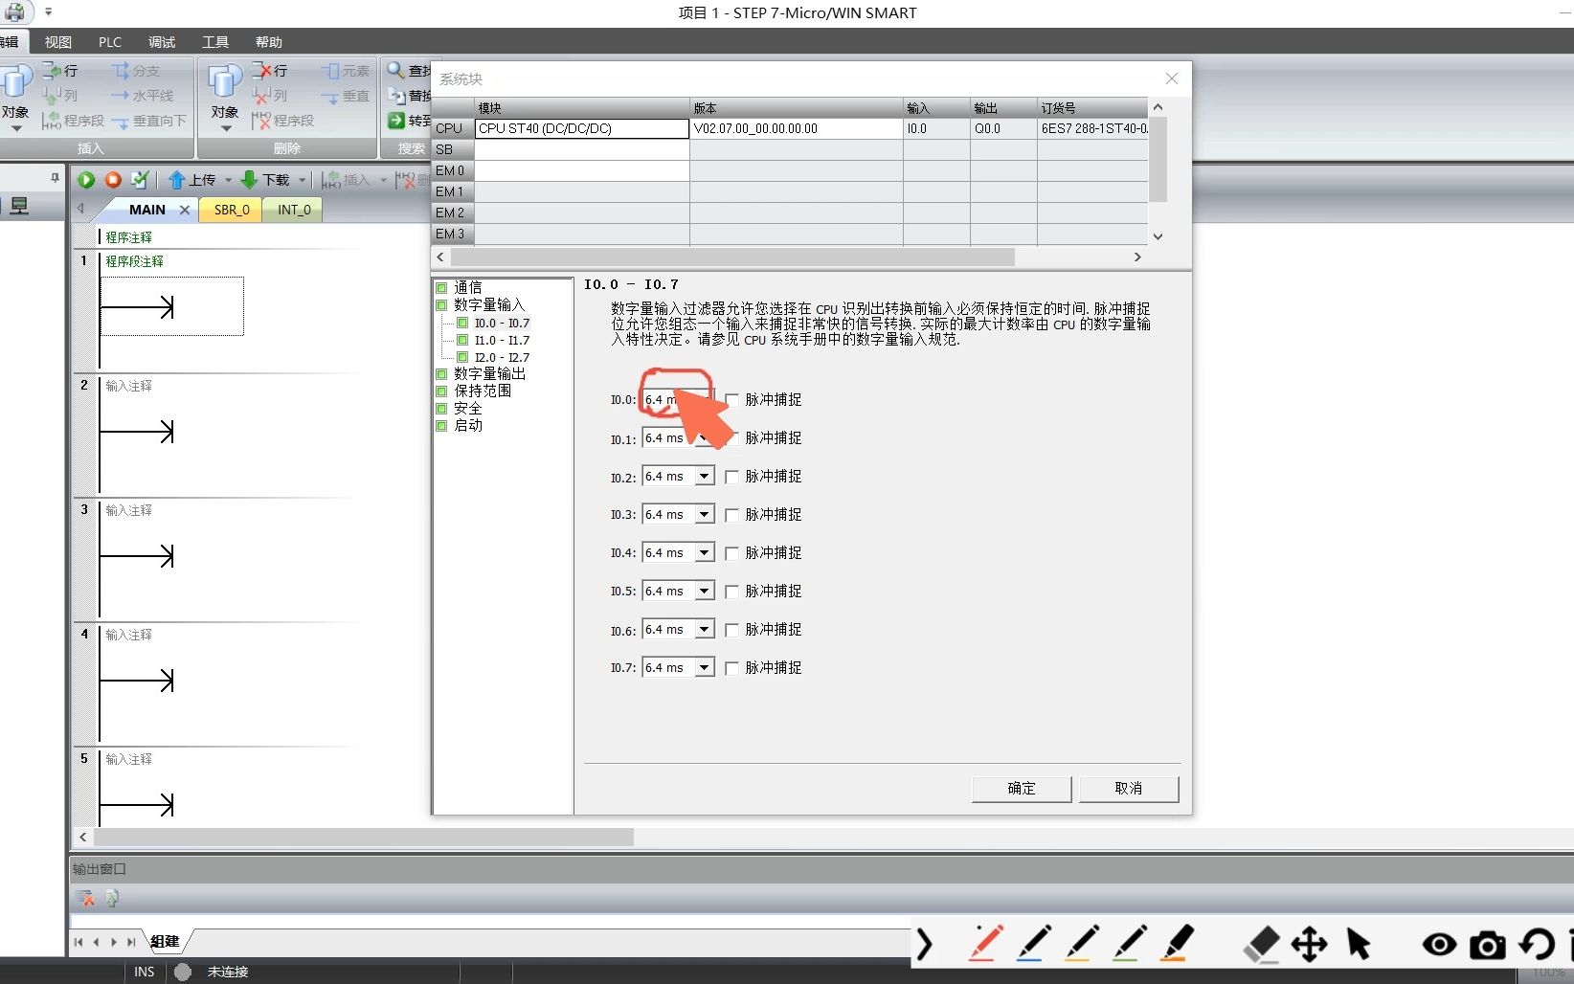
Task: Select I1.0 - I1.7 tree node
Action: point(502,341)
